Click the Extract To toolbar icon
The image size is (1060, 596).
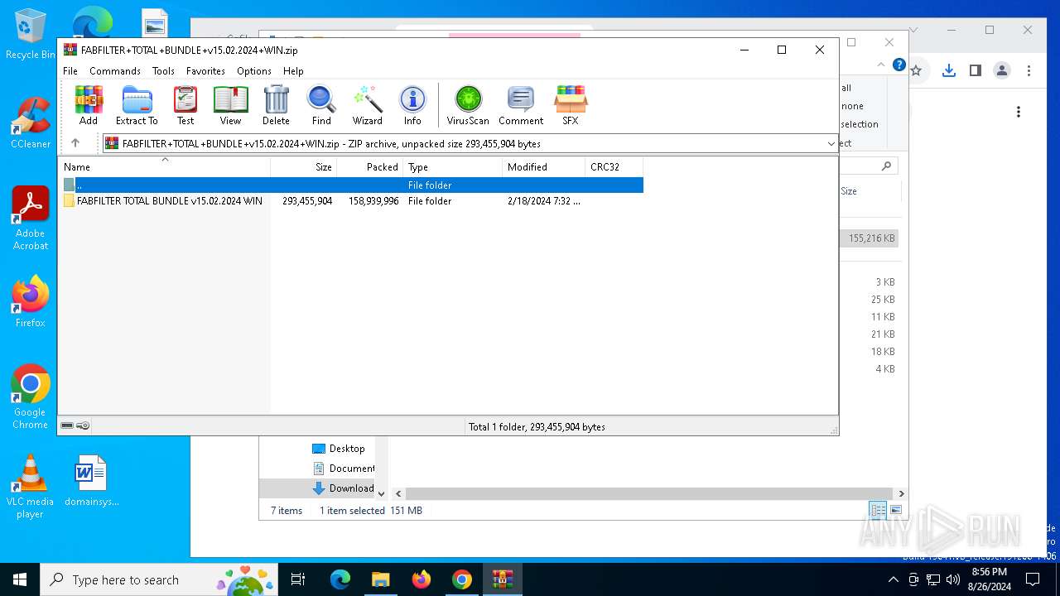coord(137,105)
